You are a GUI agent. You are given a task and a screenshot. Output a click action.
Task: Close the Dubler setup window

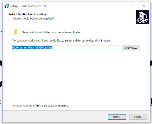click(x=144, y=6)
